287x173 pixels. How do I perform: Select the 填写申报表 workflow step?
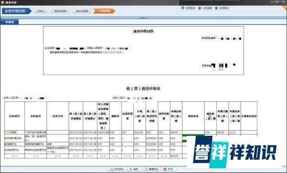click(60, 11)
